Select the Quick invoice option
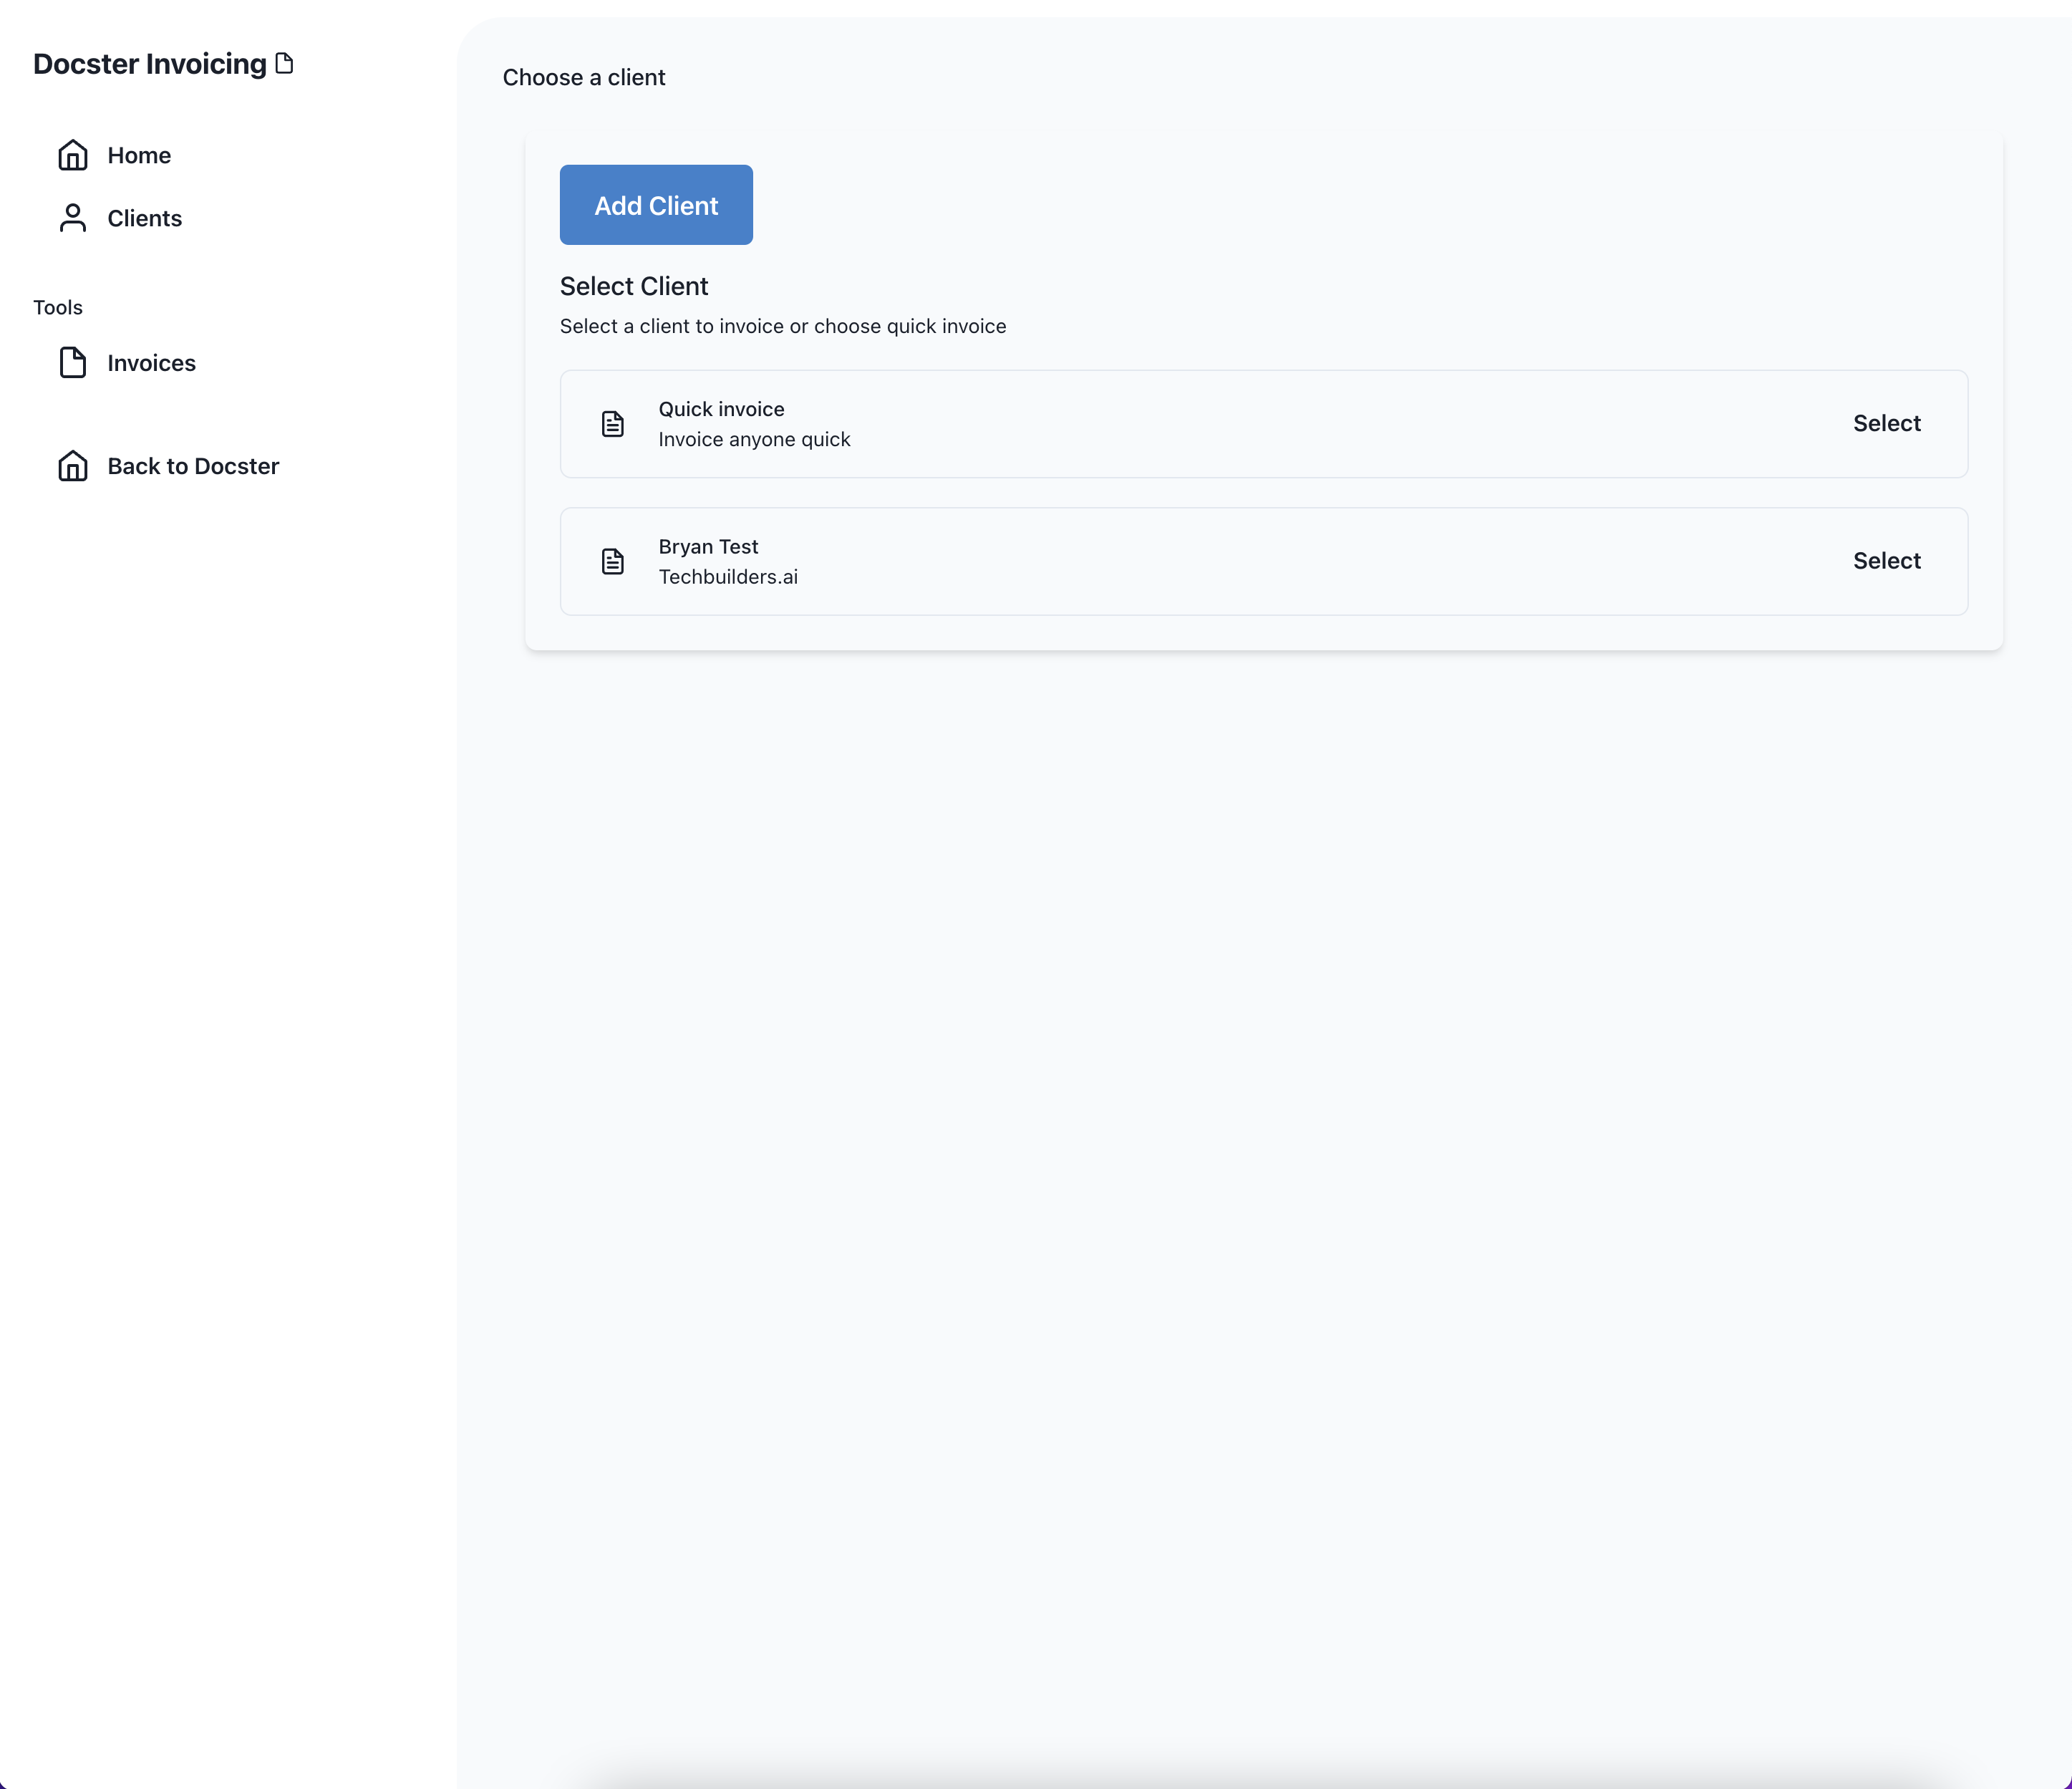This screenshot has width=2072, height=1789. (1886, 423)
